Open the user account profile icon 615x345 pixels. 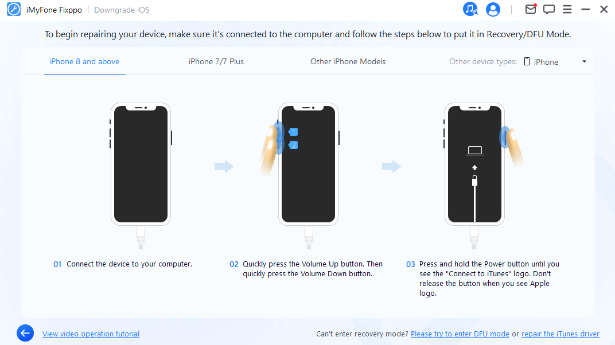493,10
